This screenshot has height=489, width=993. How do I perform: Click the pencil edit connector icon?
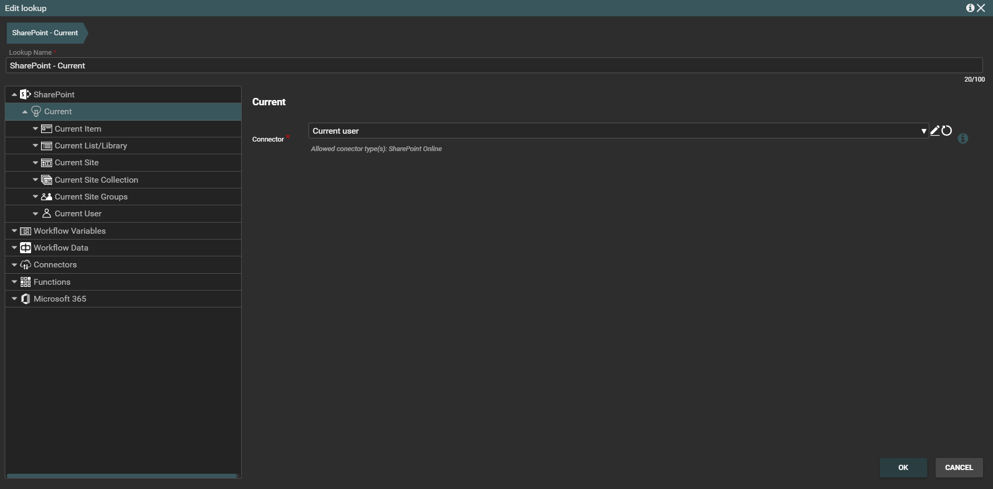pyautogui.click(x=935, y=131)
